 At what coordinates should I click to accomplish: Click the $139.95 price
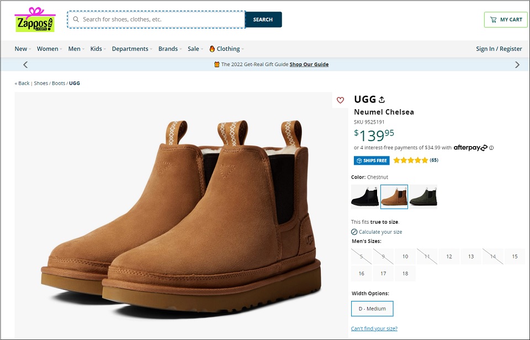click(x=374, y=135)
